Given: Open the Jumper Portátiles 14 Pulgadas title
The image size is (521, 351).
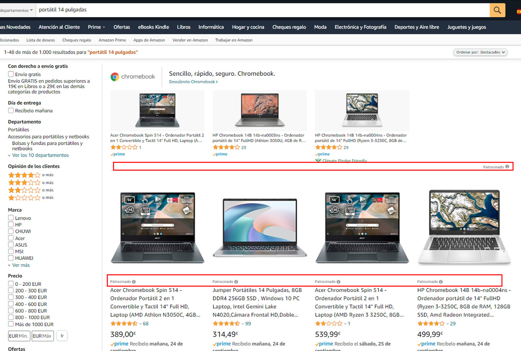Looking at the screenshot, I should coord(257,302).
